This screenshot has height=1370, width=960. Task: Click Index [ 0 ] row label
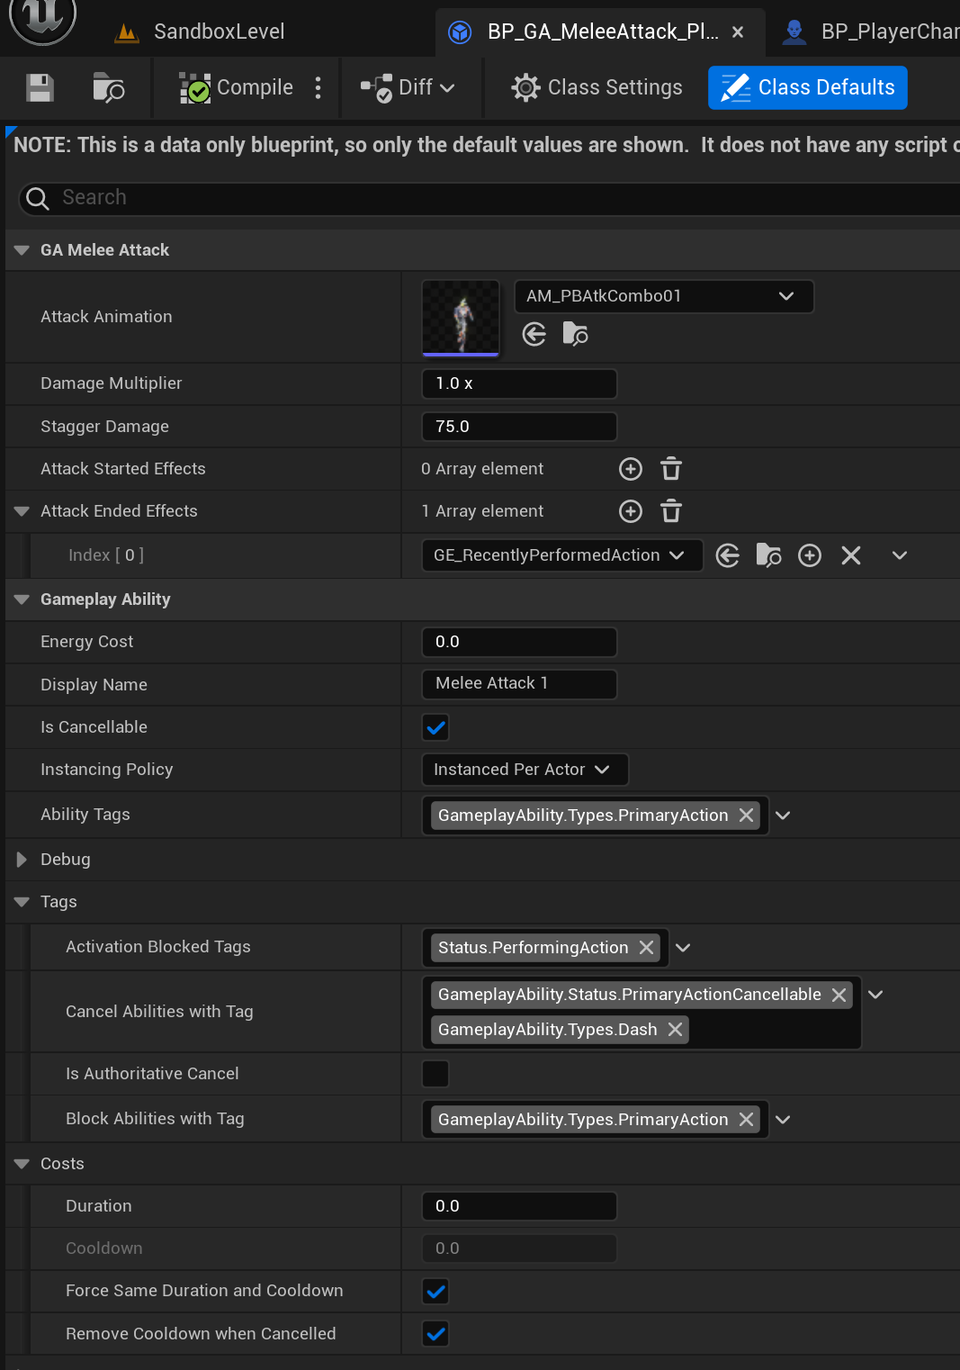[x=106, y=555]
